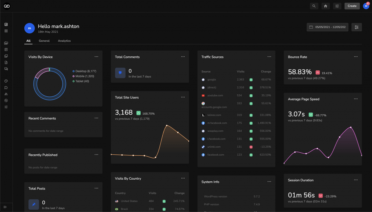Click the date range picker field
The width and height of the screenshot is (372, 212).
(327, 27)
